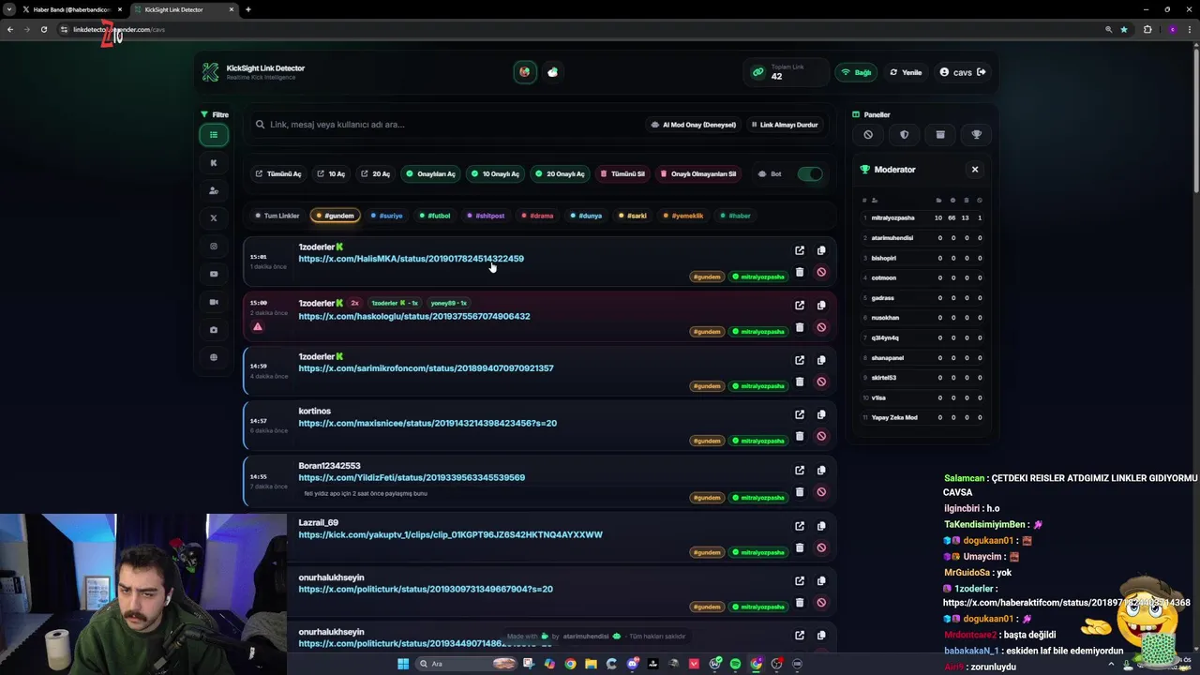The width and height of the screenshot is (1200, 675).
Task: Select the #gundem tag tab
Action: 335,216
